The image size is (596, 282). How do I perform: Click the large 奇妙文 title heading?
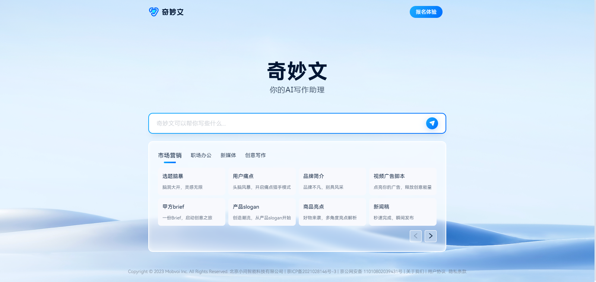297,71
